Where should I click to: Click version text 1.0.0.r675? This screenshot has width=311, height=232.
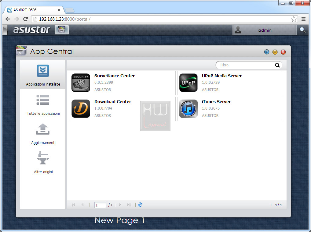[x=210, y=108]
